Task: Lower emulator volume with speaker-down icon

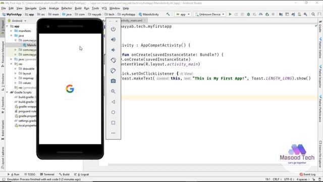Action: point(113,50)
